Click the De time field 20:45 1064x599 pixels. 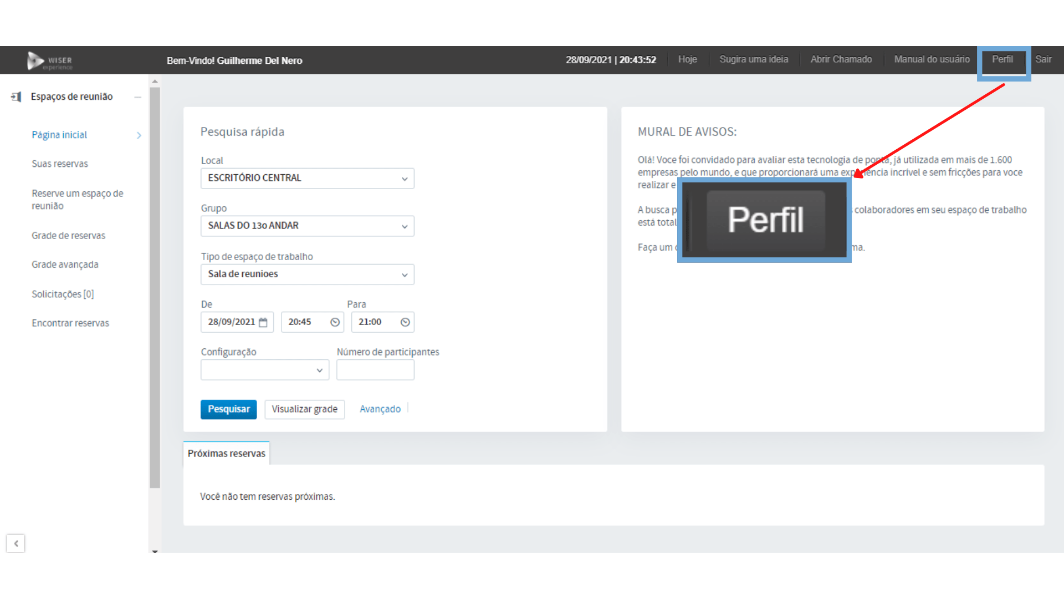pos(313,322)
